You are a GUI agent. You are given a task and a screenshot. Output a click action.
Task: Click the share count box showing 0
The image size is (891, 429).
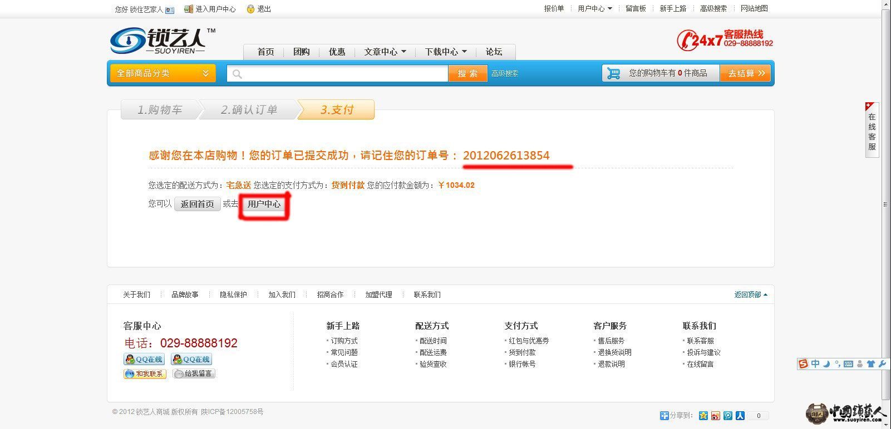pyautogui.click(x=758, y=416)
